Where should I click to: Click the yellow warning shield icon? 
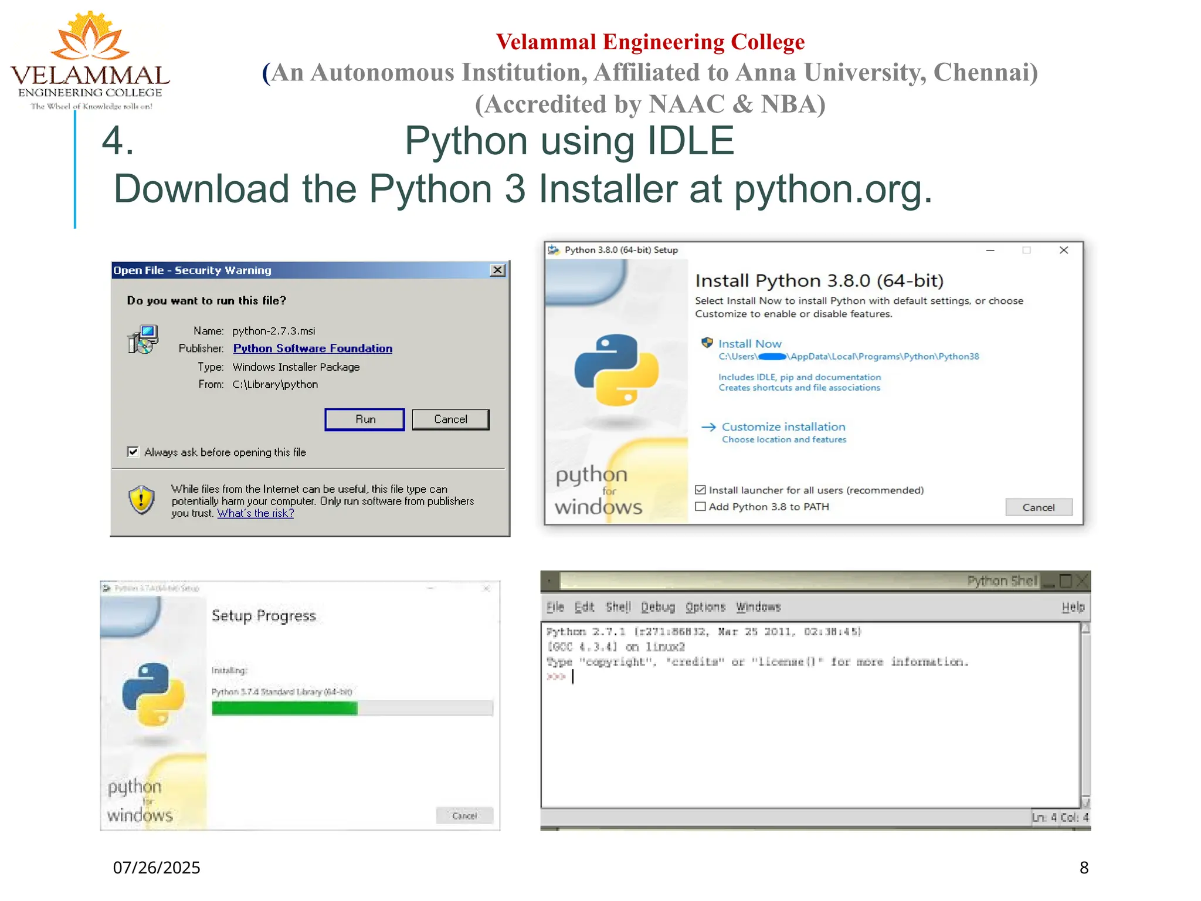point(141,500)
